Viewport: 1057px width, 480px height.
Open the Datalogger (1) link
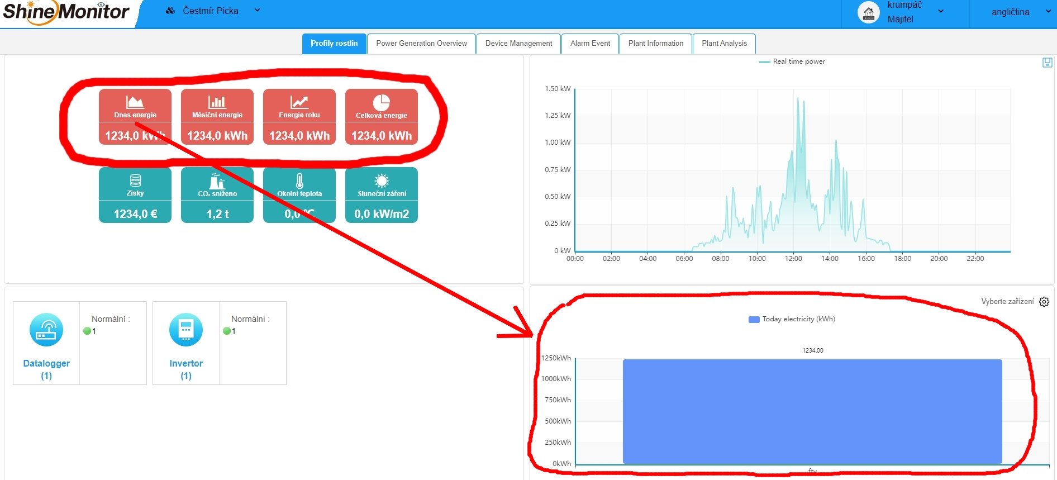46,369
